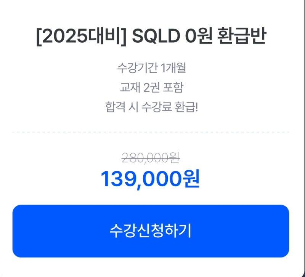Click the 원 suffix after 139,000

193,179
